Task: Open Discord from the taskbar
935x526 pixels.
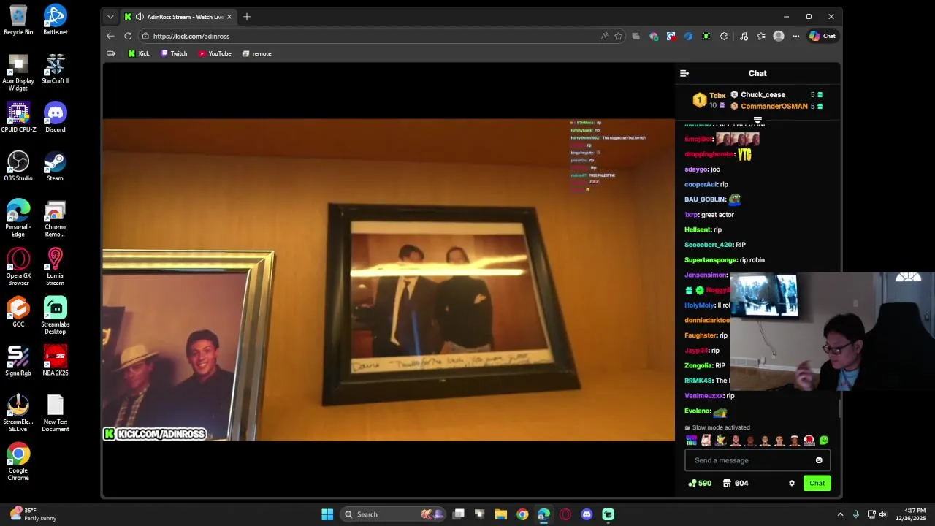Action: [x=587, y=514]
